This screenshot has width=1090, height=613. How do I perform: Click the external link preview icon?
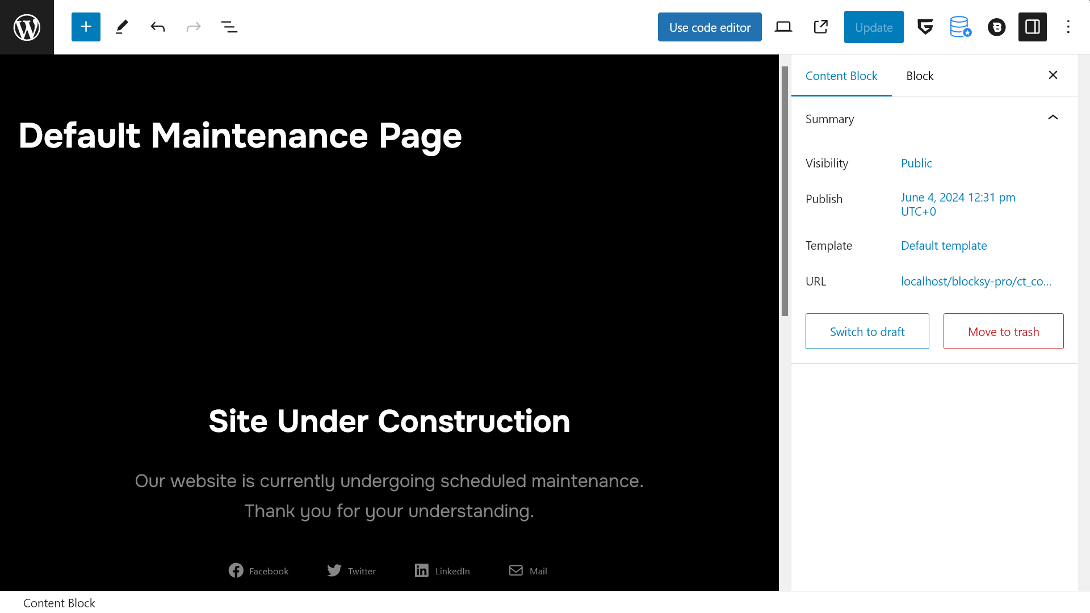[x=820, y=27]
